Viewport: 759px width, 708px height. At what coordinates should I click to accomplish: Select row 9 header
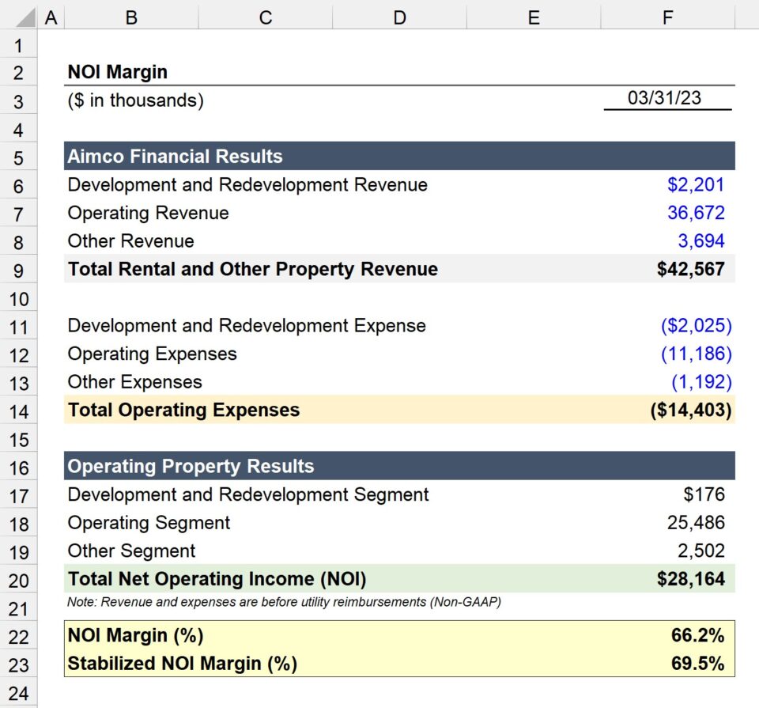coord(17,270)
